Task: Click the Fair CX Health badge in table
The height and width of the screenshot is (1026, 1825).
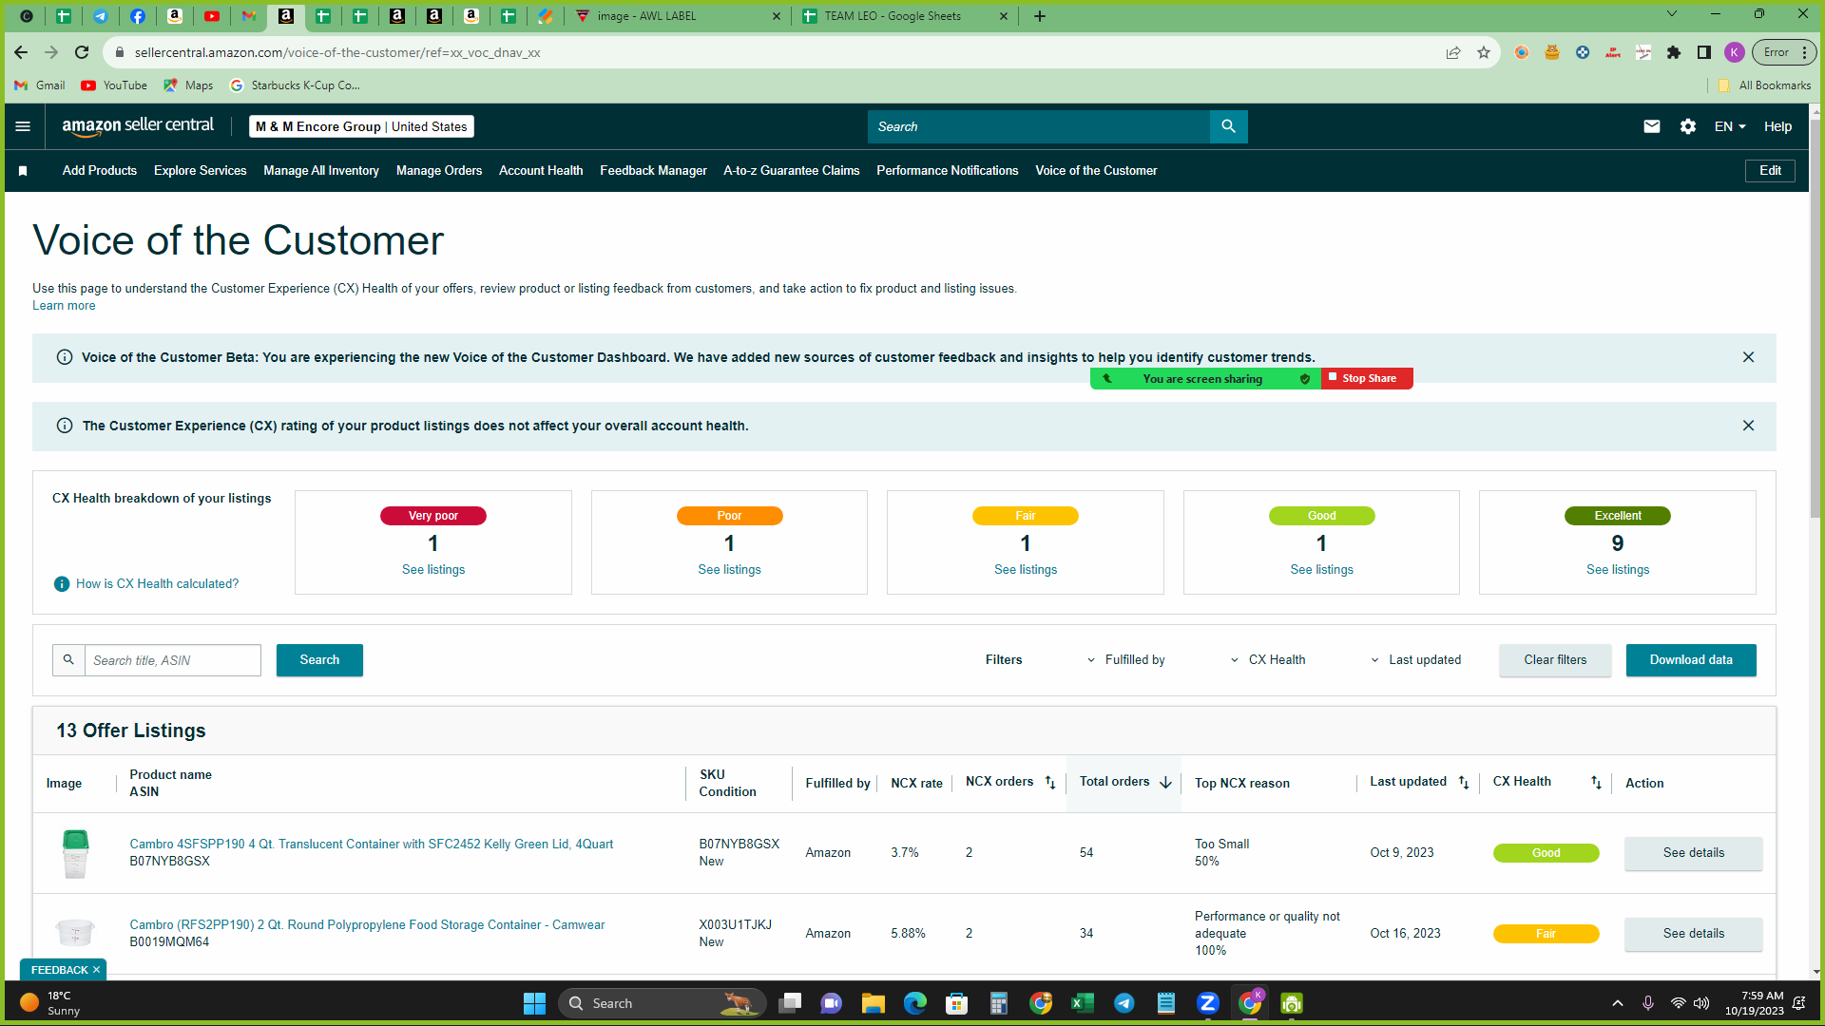Action: 1546,934
